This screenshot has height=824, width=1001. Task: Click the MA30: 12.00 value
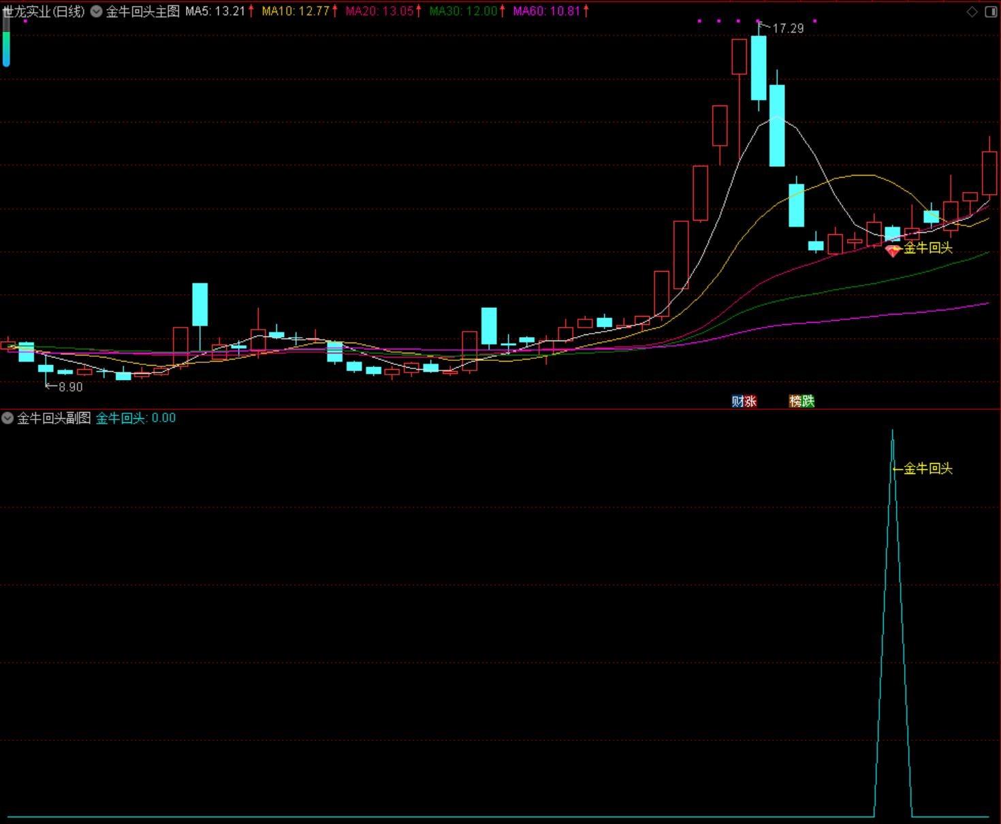464,12
